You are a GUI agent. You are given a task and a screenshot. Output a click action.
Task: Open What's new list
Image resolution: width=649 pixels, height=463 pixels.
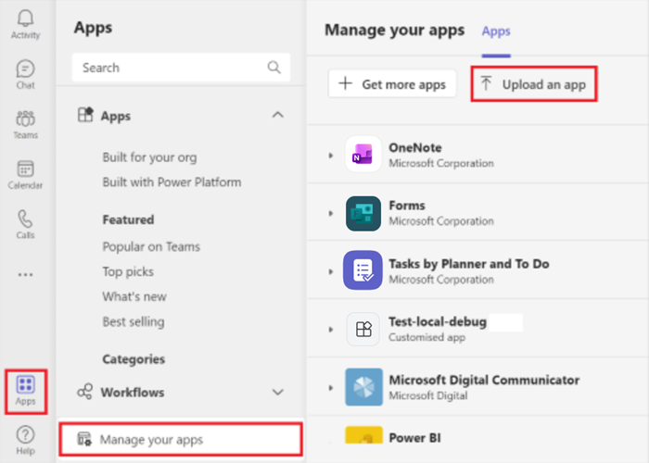(x=134, y=296)
